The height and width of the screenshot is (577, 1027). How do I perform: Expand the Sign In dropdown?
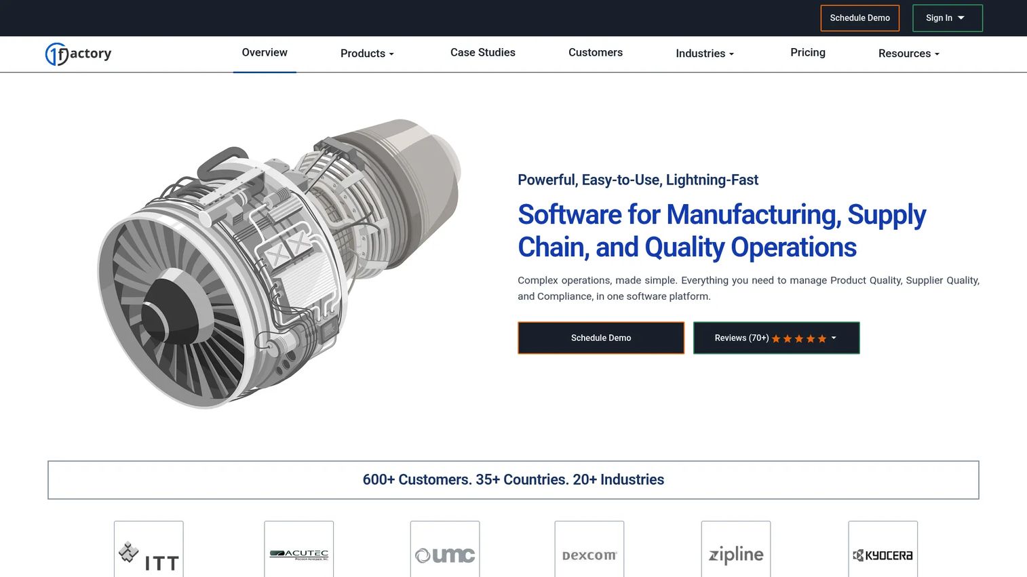[948, 18]
